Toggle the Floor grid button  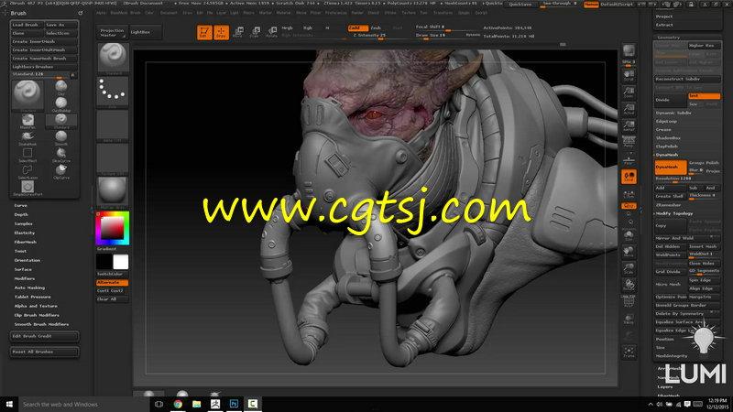click(x=629, y=159)
